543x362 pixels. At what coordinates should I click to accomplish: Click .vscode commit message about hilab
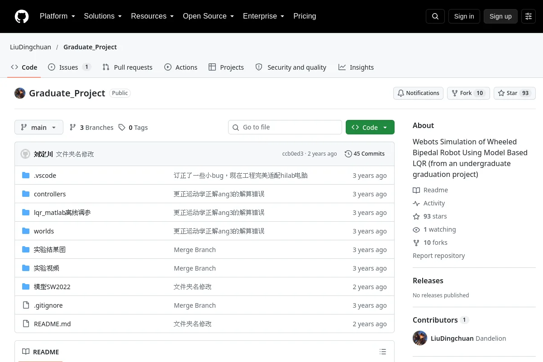[x=241, y=176]
